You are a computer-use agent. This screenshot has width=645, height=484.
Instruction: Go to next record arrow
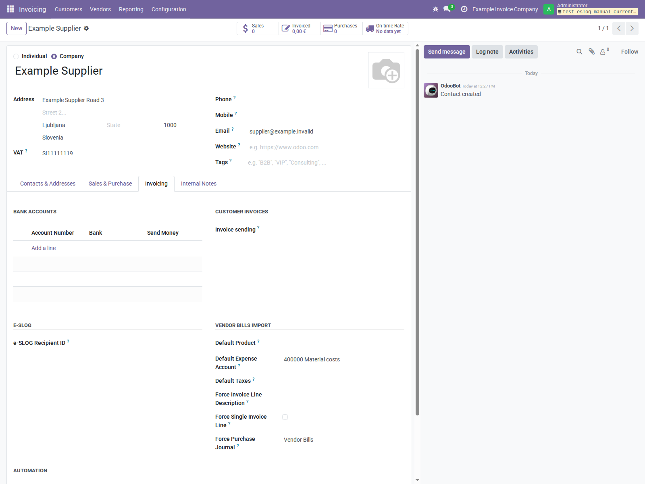pyautogui.click(x=632, y=28)
